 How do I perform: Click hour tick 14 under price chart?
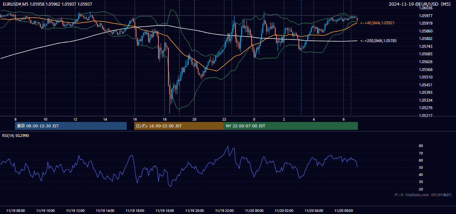105,119
